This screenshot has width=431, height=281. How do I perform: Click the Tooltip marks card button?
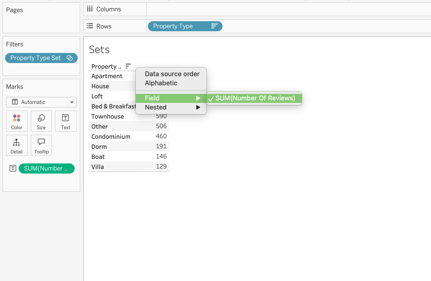[41, 146]
